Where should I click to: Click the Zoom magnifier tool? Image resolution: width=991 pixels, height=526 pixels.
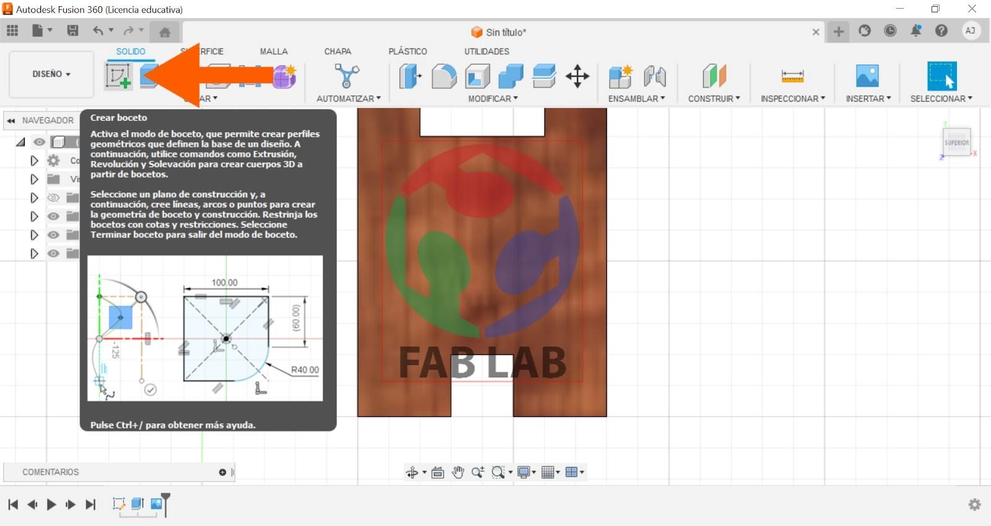click(478, 472)
